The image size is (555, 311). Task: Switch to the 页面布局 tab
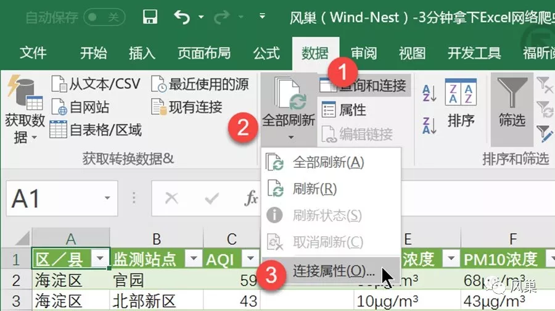(x=204, y=53)
